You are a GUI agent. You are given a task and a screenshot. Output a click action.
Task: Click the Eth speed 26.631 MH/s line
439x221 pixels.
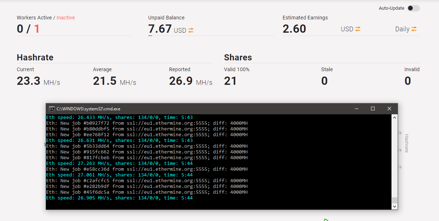119,141
